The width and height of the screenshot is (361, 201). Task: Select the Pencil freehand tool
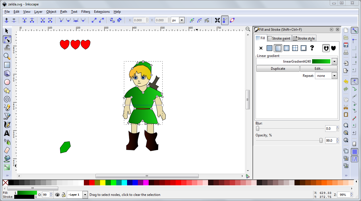point(7,108)
